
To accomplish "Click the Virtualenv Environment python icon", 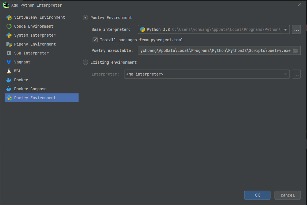I will [x=9, y=17].
